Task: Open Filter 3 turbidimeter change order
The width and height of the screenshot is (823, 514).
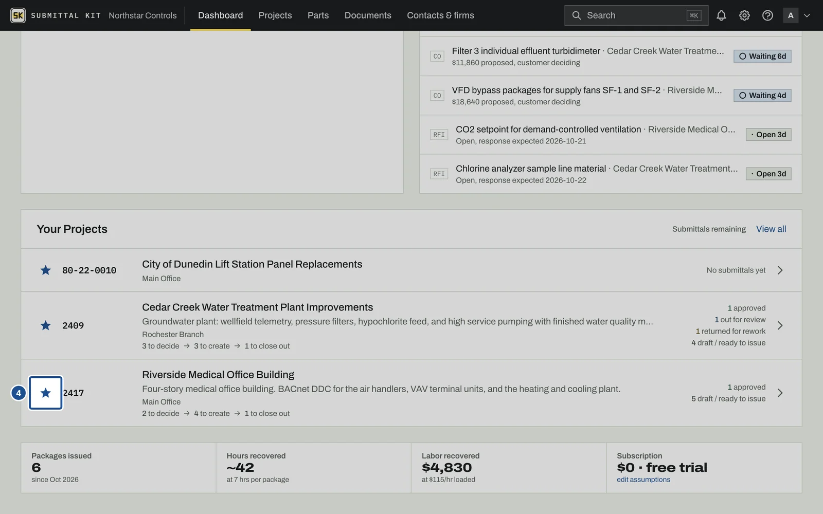Action: 611,57
